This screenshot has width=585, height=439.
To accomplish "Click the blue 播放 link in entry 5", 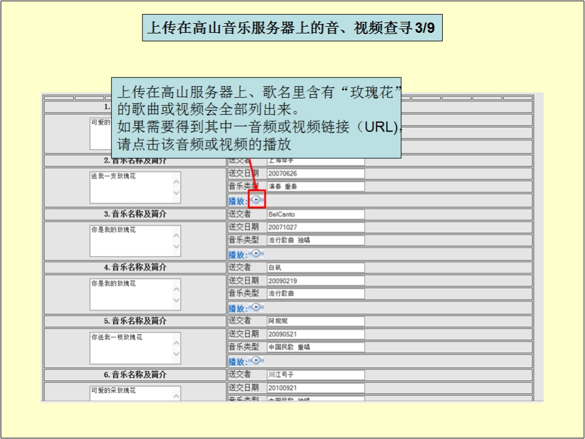I will click(237, 362).
